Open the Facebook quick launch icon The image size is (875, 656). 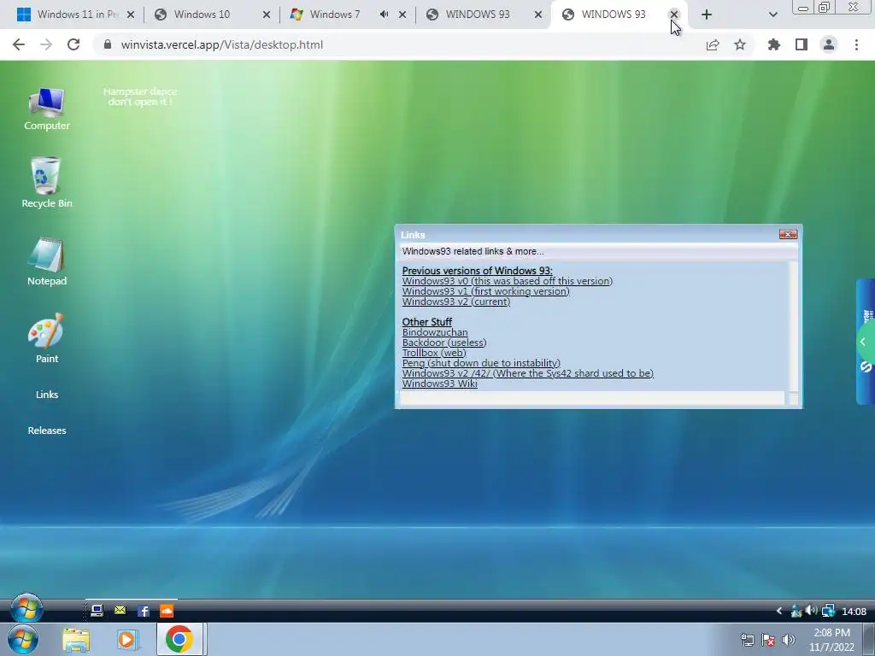click(144, 612)
